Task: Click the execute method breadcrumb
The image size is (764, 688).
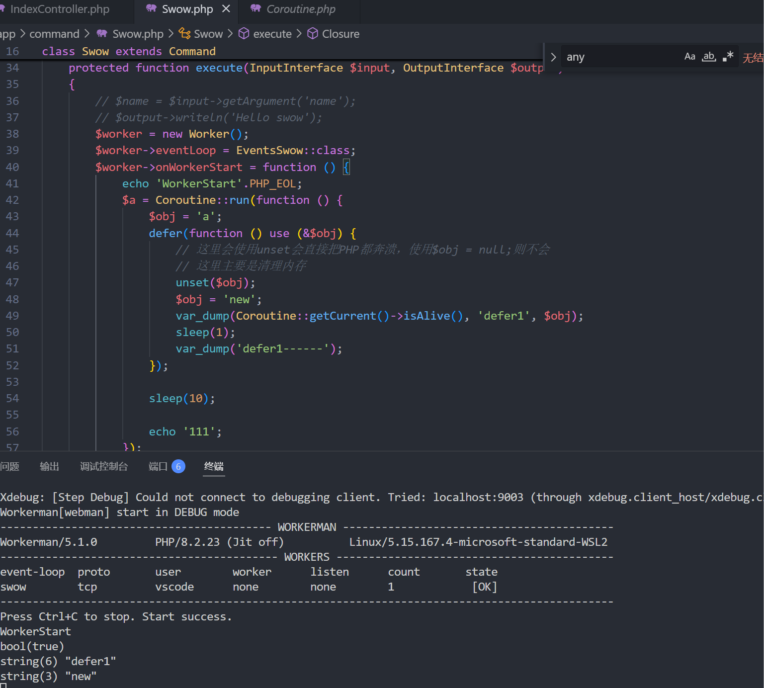Action: tap(272, 34)
